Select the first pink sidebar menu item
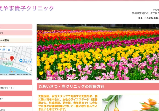Viewport: 159px width, 111px height. (x=16, y=27)
